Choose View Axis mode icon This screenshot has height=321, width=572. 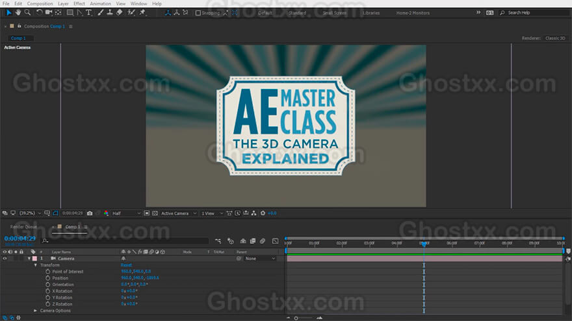pos(186,13)
